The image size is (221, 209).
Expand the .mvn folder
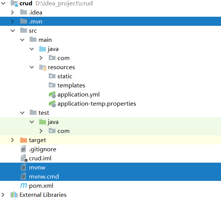tap(13, 21)
